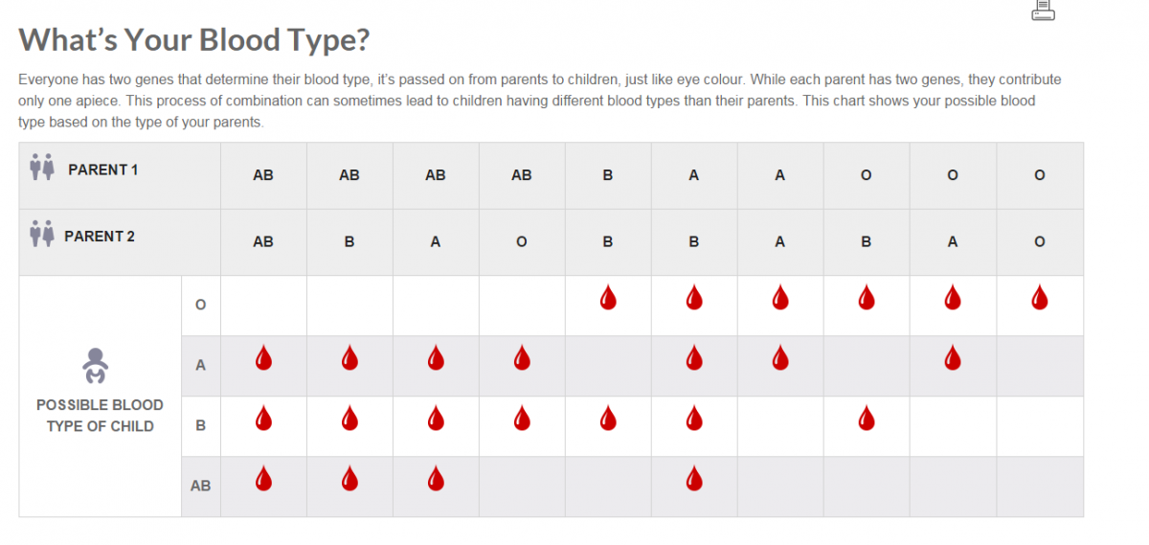Click type AB drop under A and B parents

(694, 477)
